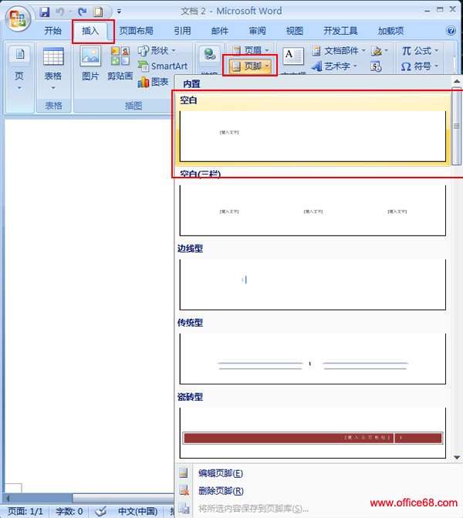463x518 pixels.
Task: Open the Customize Quick Access Toolbar arrow
Action: point(119,12)
